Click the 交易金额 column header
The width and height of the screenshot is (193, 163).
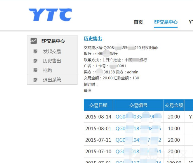(x=174, y=105)
